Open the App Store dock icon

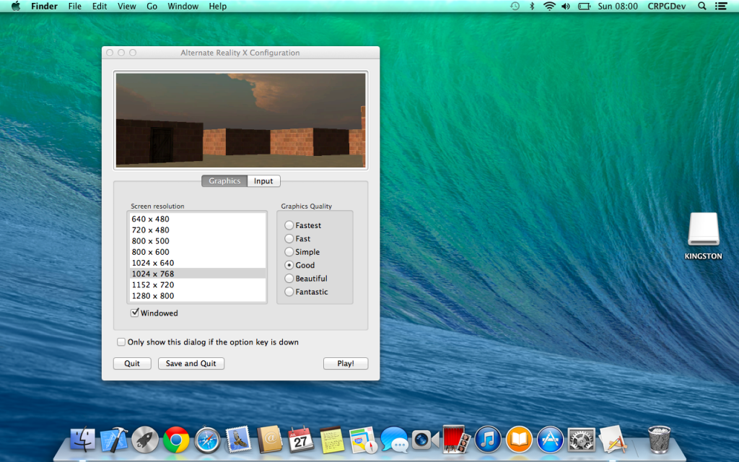tap(550, 440)
